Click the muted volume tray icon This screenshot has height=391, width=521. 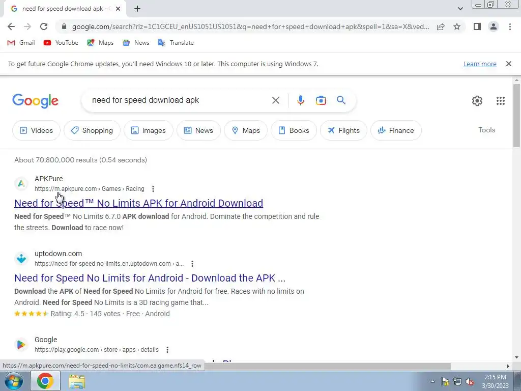(470, 382)
